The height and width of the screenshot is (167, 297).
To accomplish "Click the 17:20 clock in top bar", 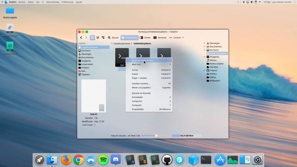I will coord(267,2).
